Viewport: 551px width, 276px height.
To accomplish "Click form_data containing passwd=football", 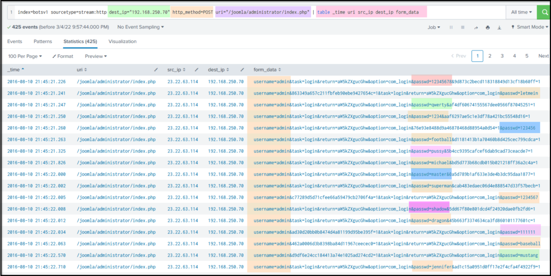I will (397, 140).
